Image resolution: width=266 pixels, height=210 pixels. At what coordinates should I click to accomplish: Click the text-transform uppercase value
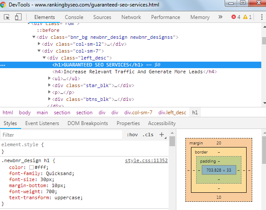pyautogui.click(x=68, y=197)
